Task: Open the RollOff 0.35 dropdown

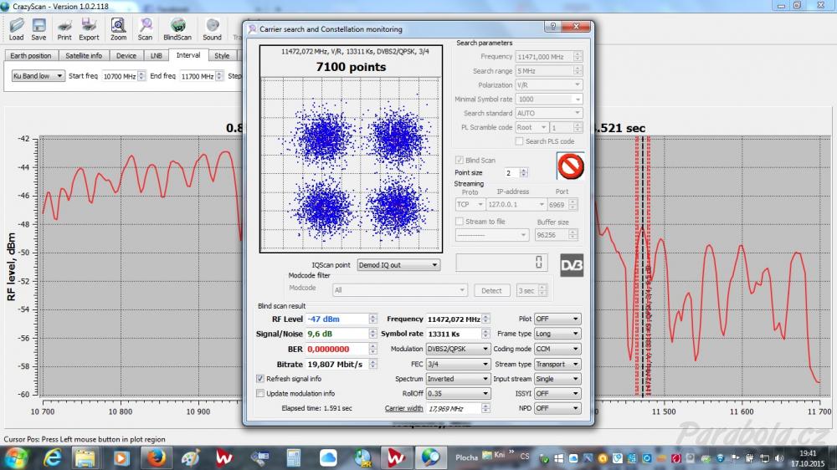Action: (458, 394)
